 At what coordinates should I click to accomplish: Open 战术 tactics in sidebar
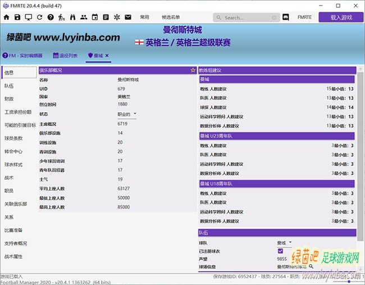coord(9,178)
